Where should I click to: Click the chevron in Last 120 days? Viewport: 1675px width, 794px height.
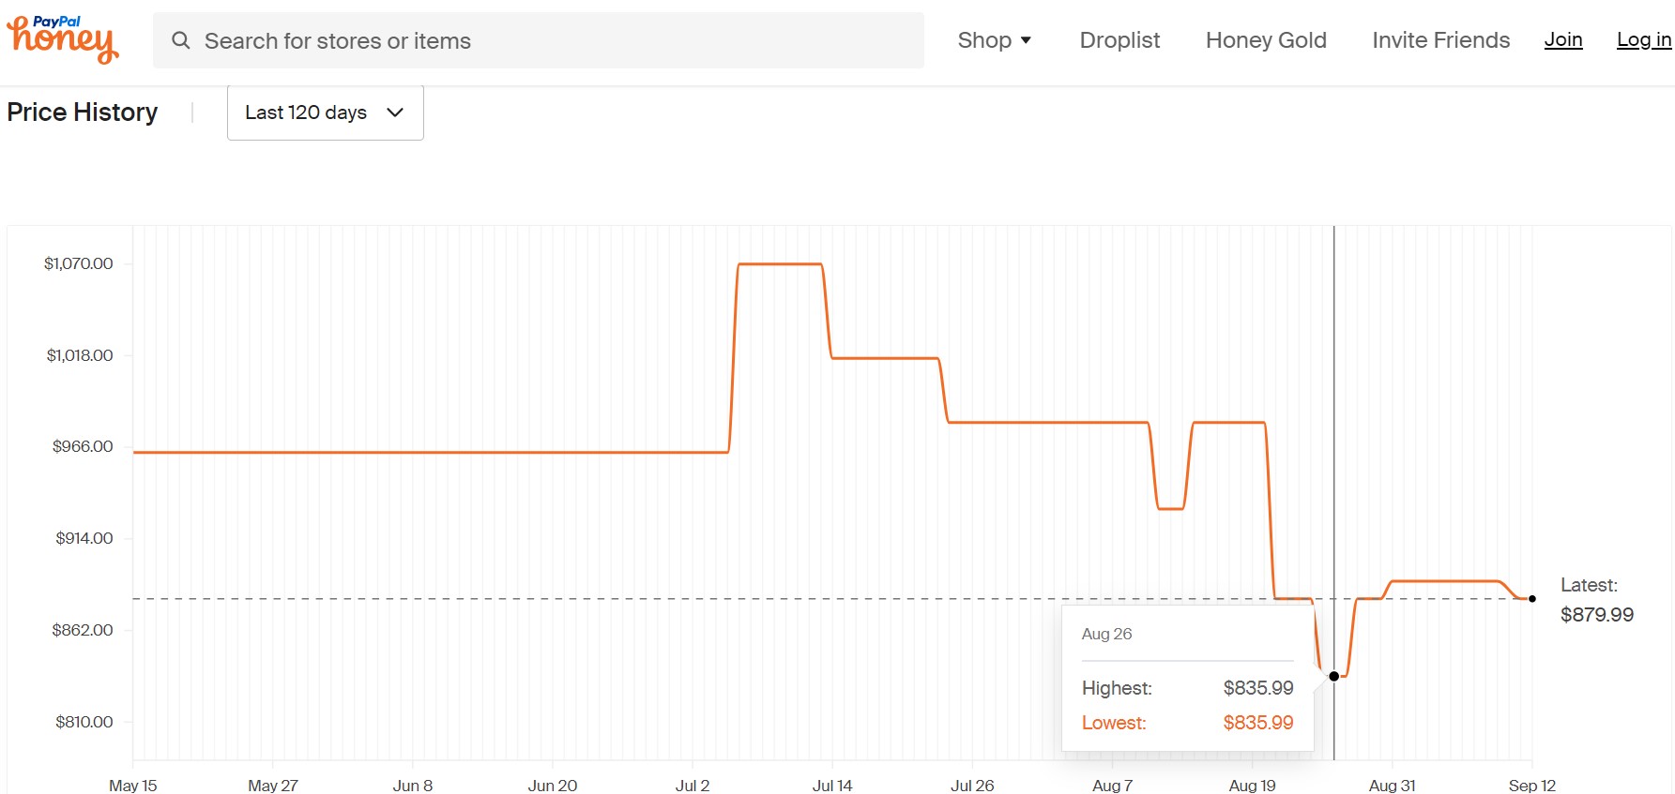(395, 112)
